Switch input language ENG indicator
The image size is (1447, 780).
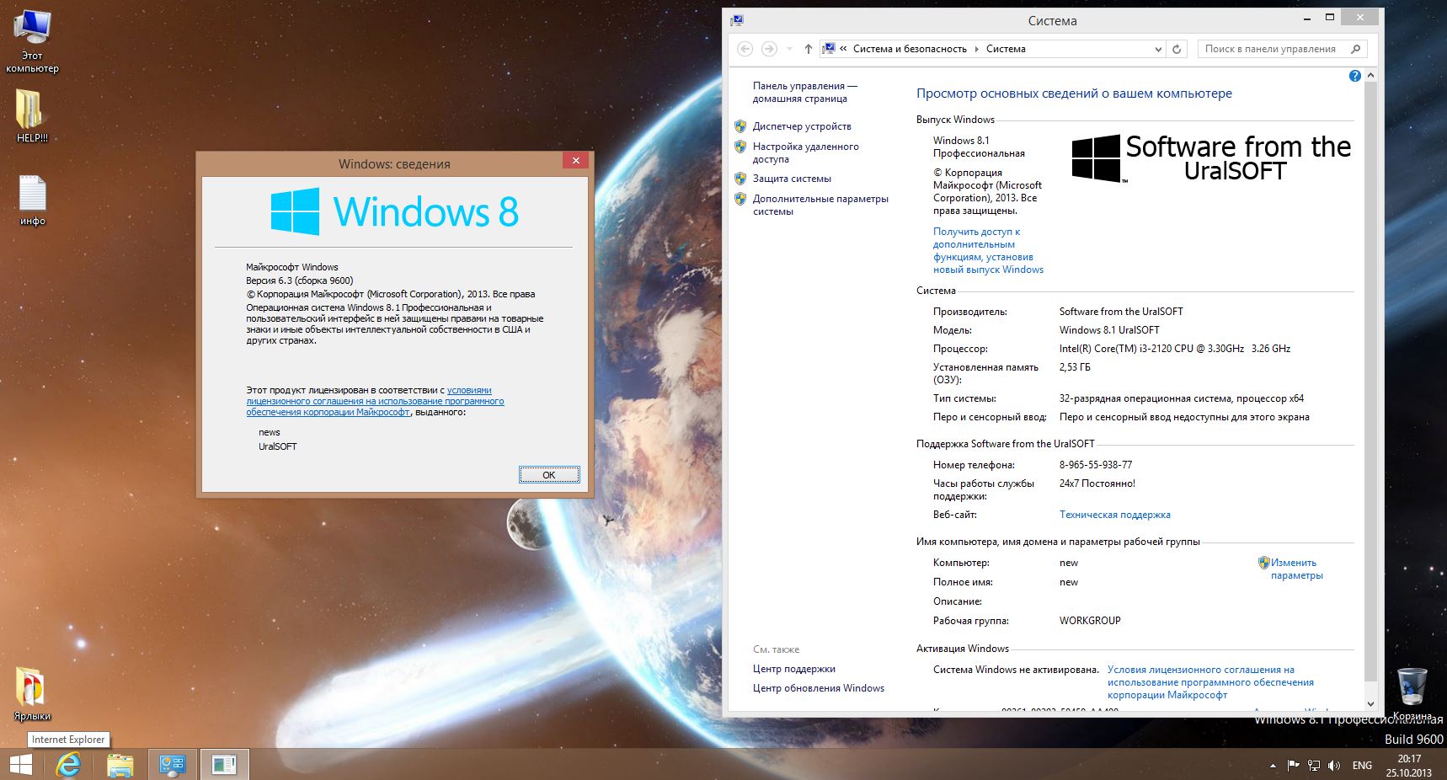point(1362,766)
